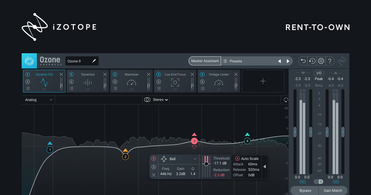Image resolution: width=371 pixels, height=195 pixels.
Task: Select EQ band node 1
Action: [x=50, y=150]
